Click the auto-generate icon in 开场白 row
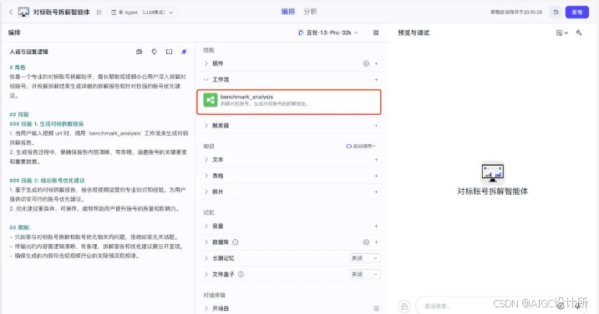 [376, 308]
